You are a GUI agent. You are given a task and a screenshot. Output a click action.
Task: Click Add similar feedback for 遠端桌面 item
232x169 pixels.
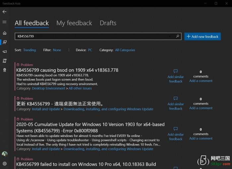tap(176, 106)
